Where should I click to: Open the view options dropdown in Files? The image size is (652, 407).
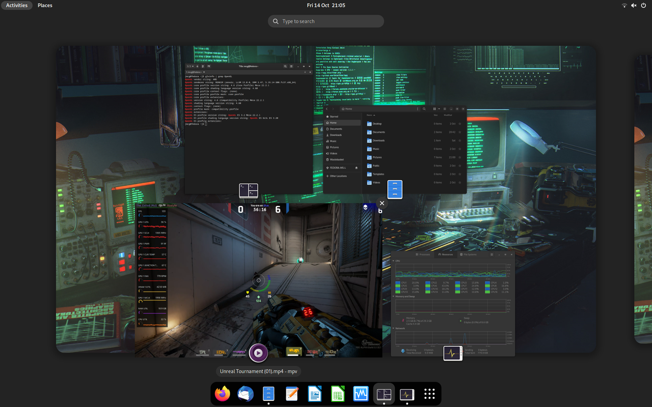click(439, 109)
